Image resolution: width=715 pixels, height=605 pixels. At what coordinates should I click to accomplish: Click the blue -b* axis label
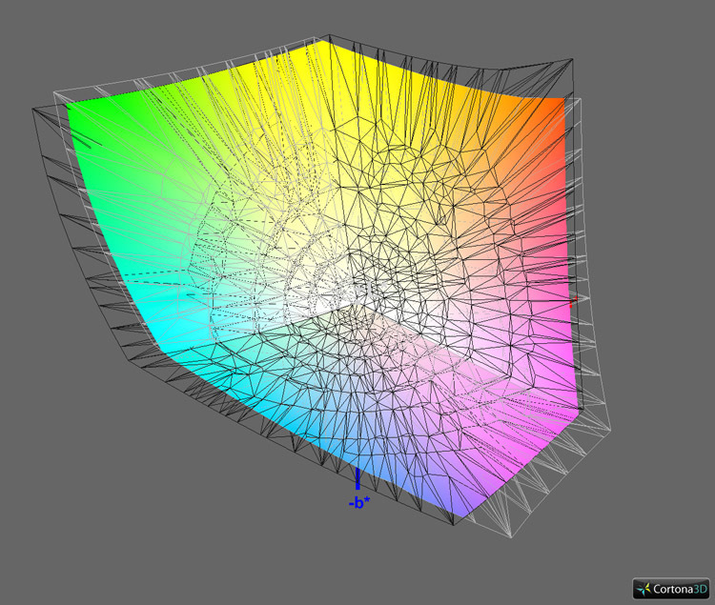(x=358, y=503)
